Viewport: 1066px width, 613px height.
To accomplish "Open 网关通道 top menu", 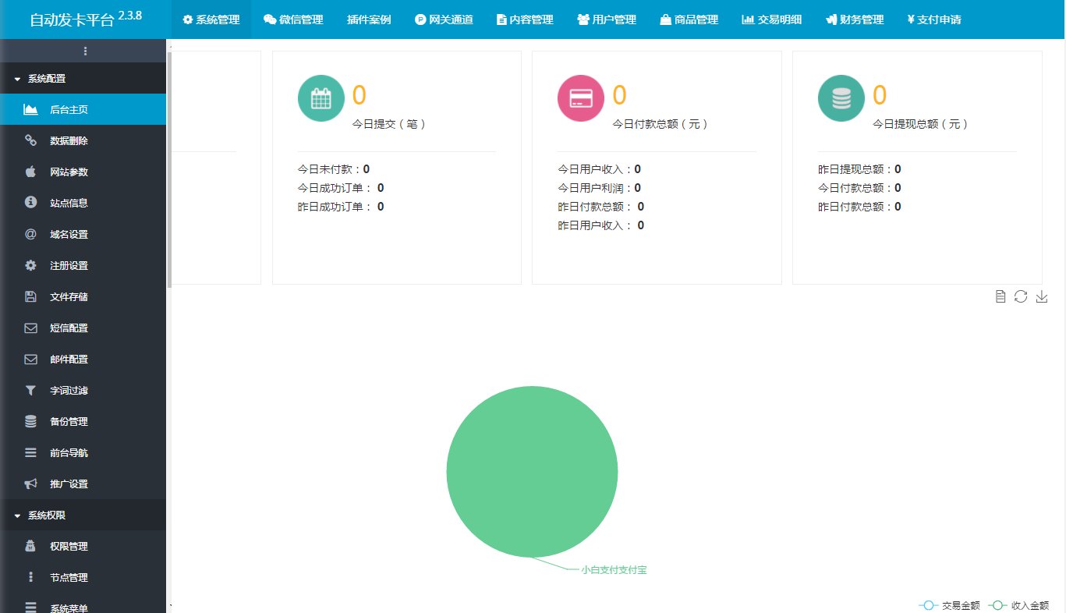I will pos(444,19).
